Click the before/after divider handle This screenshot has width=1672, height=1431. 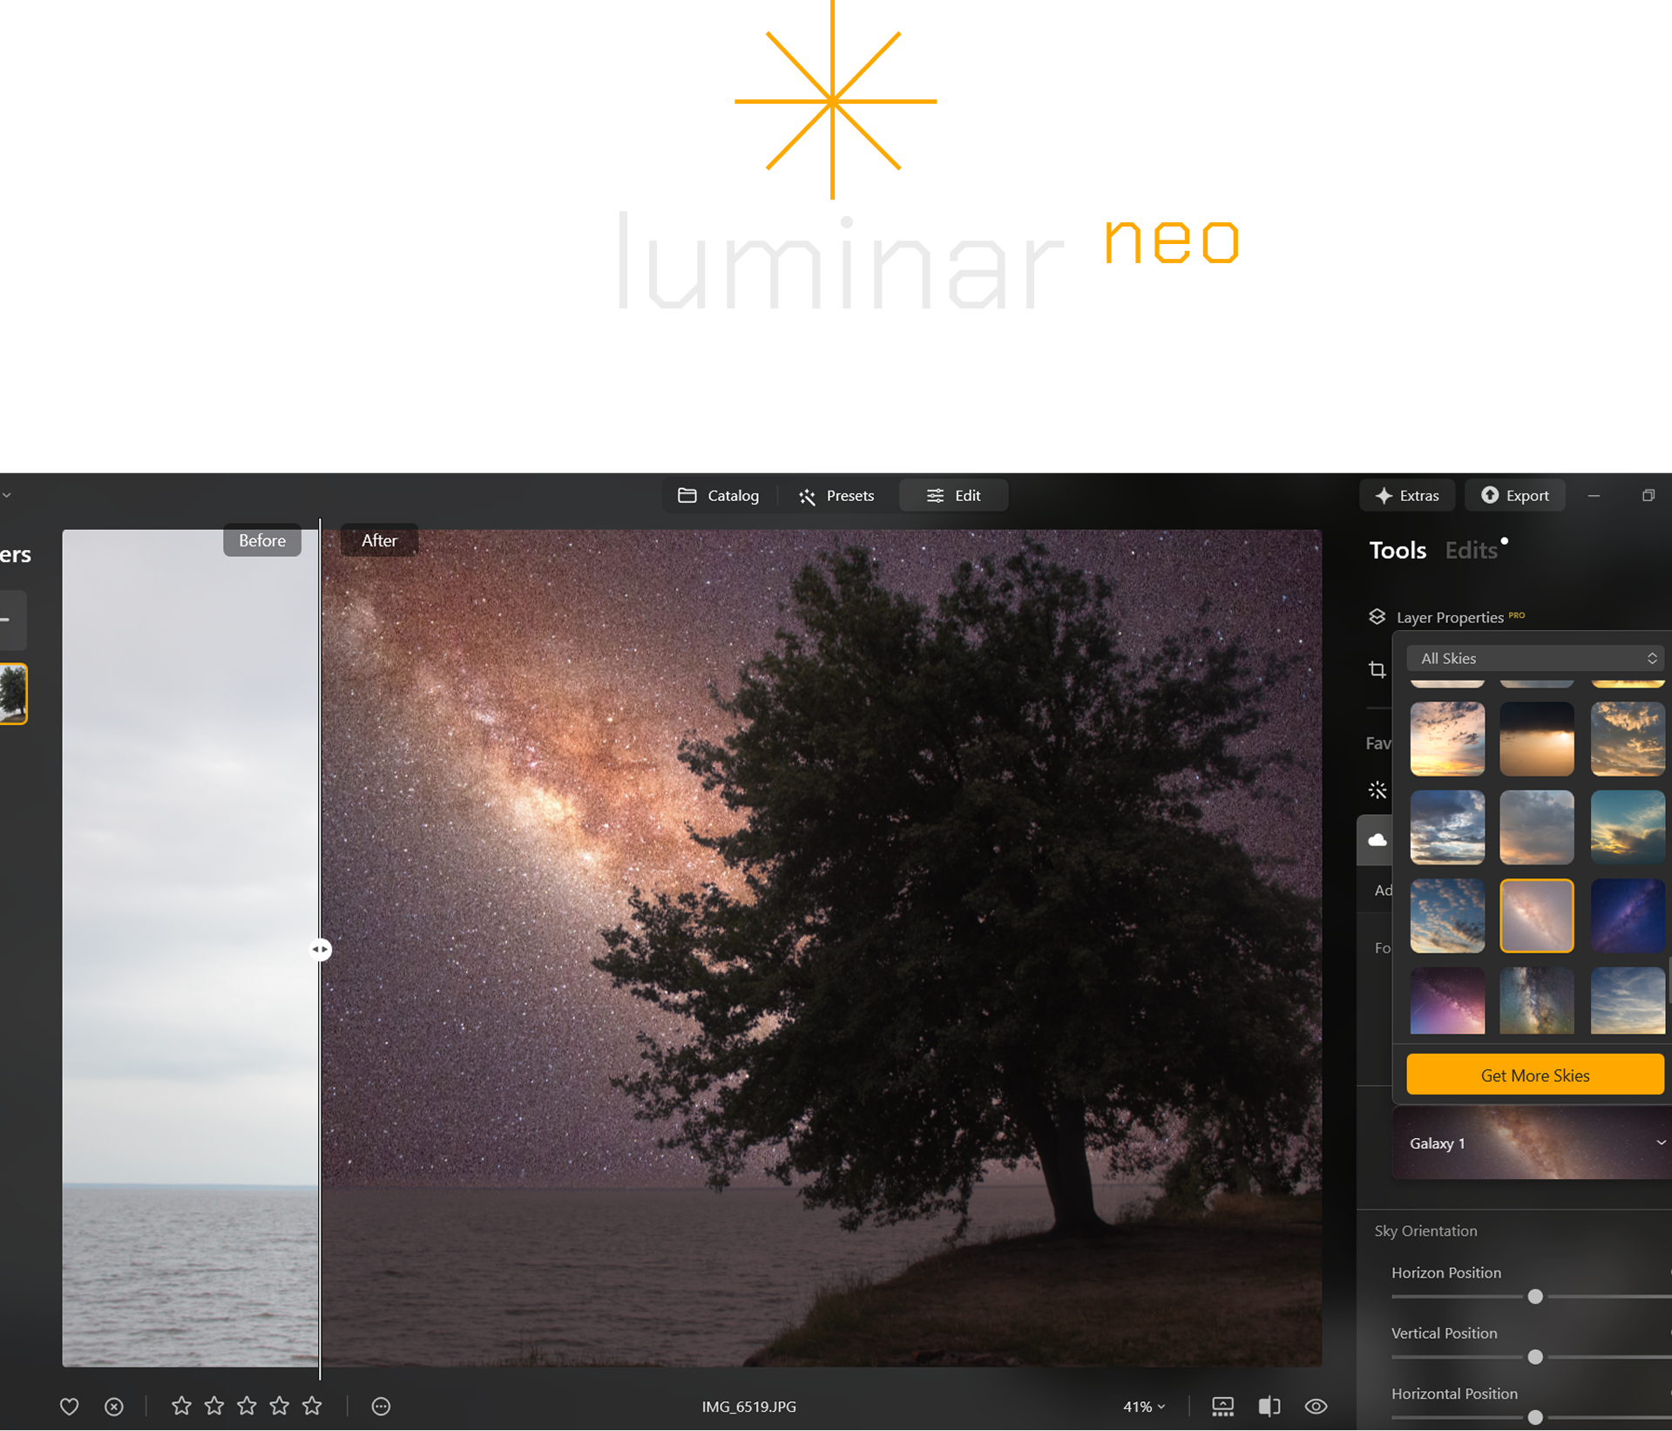point(321,949)
